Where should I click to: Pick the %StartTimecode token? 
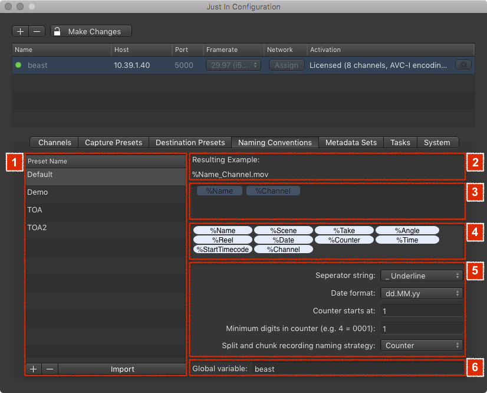point(223,250)
